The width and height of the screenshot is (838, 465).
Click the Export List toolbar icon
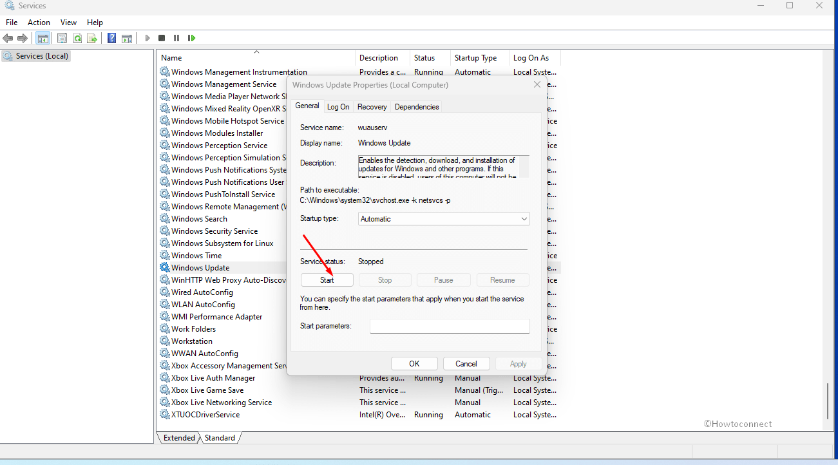tap(92, 39)
